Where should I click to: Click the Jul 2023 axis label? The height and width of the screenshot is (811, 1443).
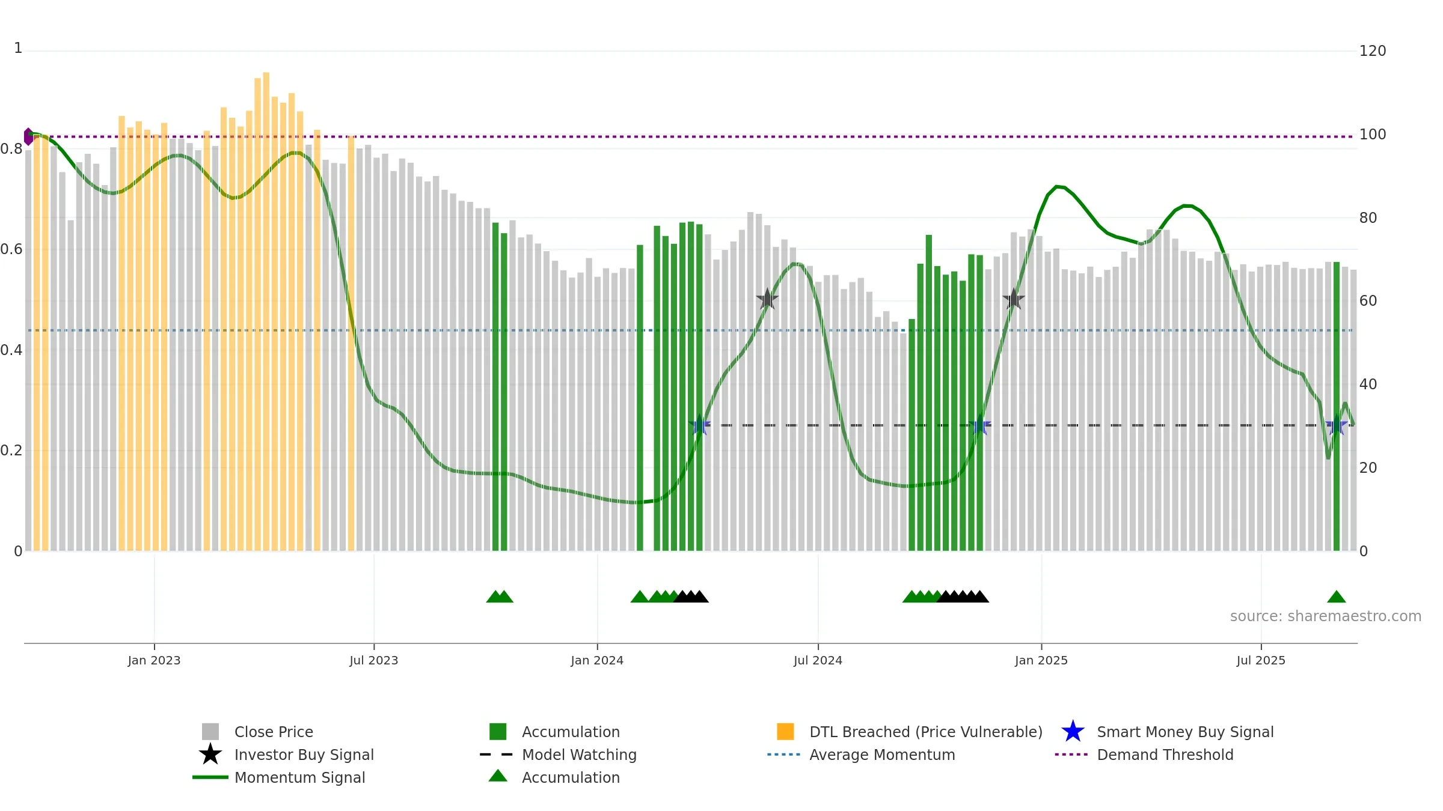tap(374, 661)
